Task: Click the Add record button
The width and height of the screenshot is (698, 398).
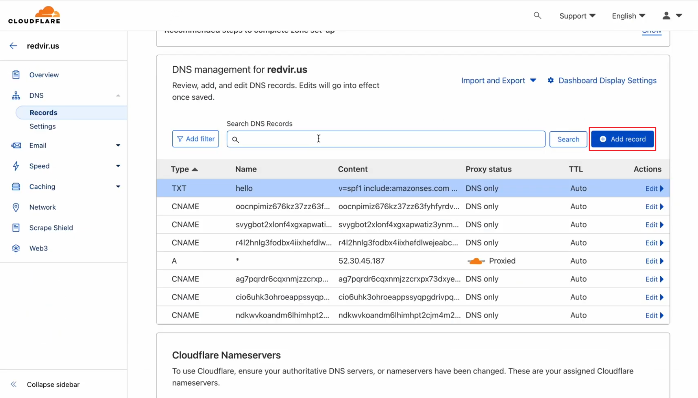Action: 622,139
